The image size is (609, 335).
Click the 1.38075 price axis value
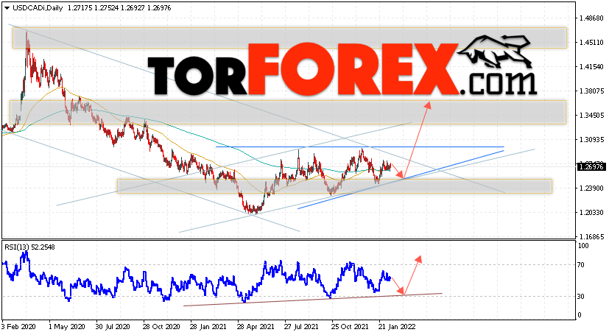(x=591, y=91)
